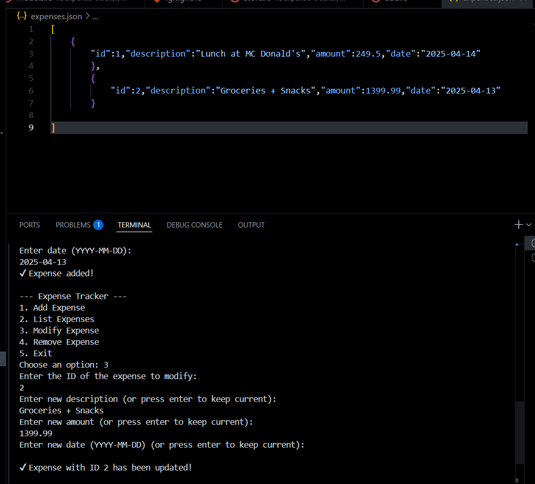
Task: Click line number 3 in the gutter
Action: tap(31, 53)
